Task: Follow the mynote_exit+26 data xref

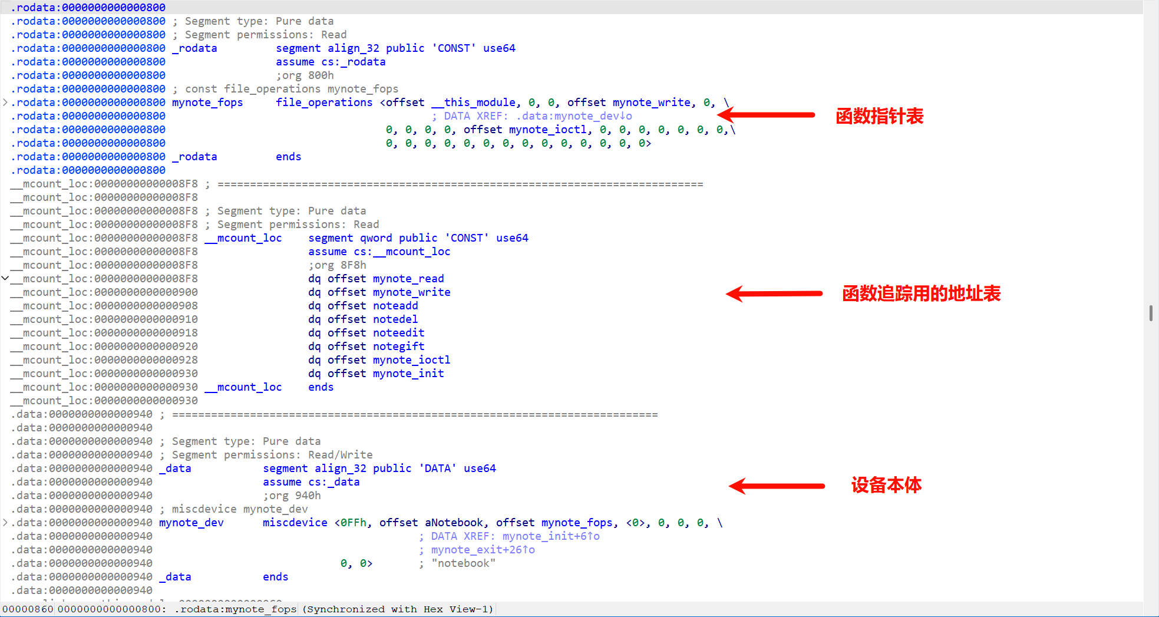Action: pyautogui.click(x=483, y=550)
